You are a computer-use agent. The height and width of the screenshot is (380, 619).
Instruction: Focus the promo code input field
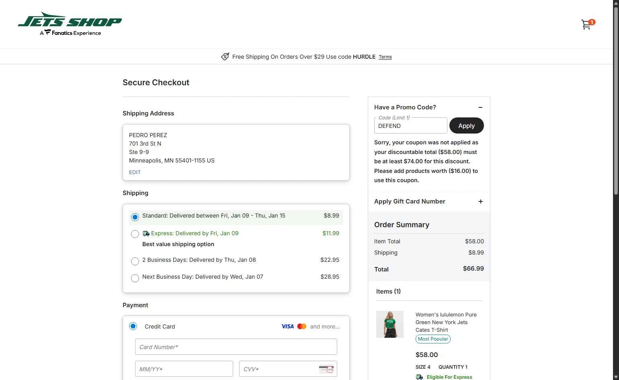pos(410,125)
